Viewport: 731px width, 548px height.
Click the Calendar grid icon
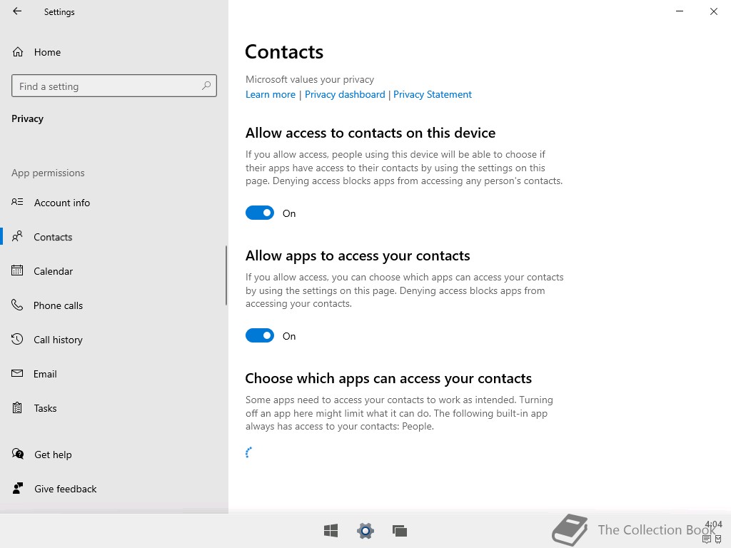17,270
